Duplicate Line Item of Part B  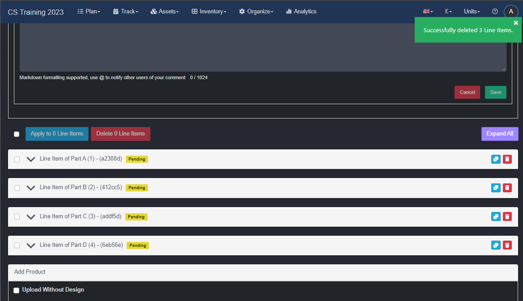click(x=496, y=188)
